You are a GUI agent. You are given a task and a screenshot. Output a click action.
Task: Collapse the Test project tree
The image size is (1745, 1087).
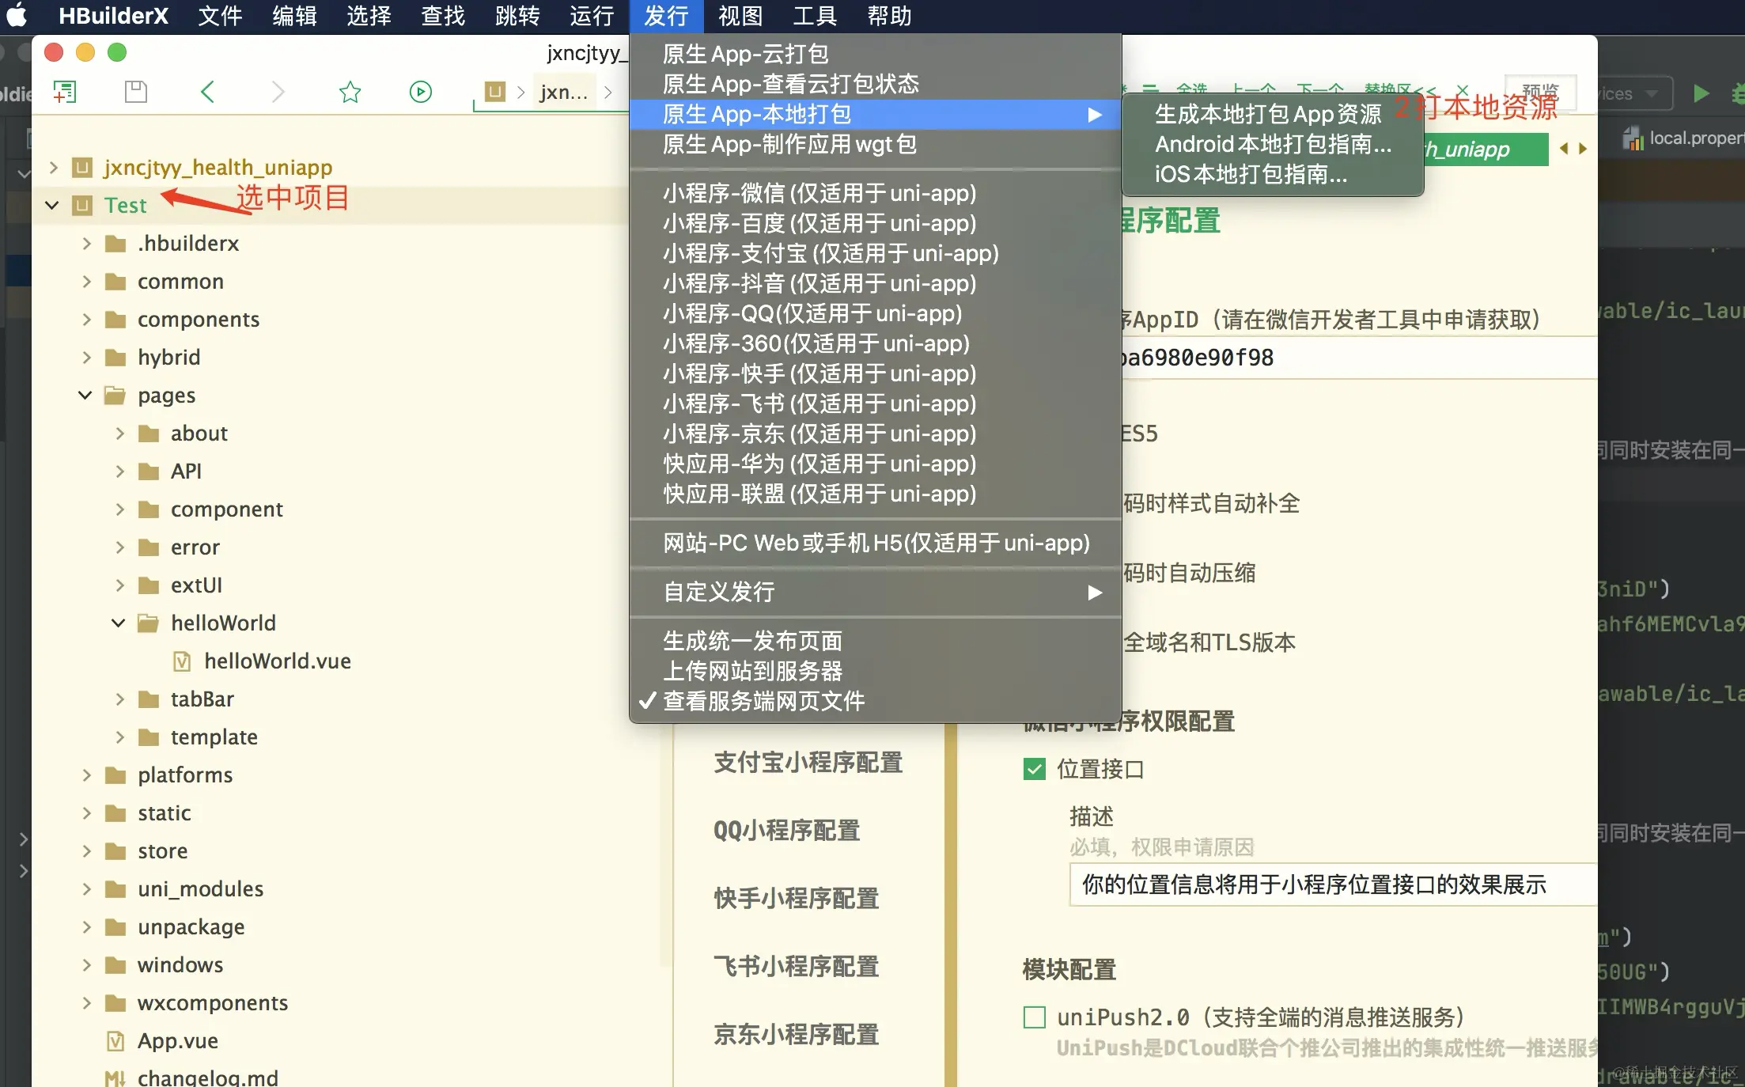click(52, 206)
